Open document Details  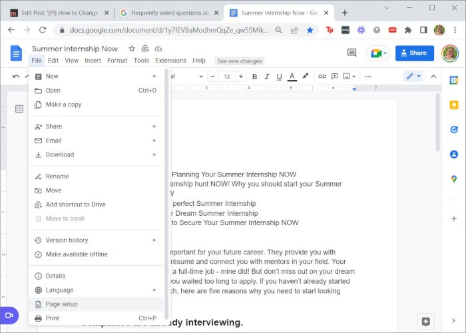[x=96, y=276]
